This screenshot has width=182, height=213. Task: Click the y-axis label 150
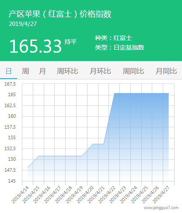[x=12, y=159]
